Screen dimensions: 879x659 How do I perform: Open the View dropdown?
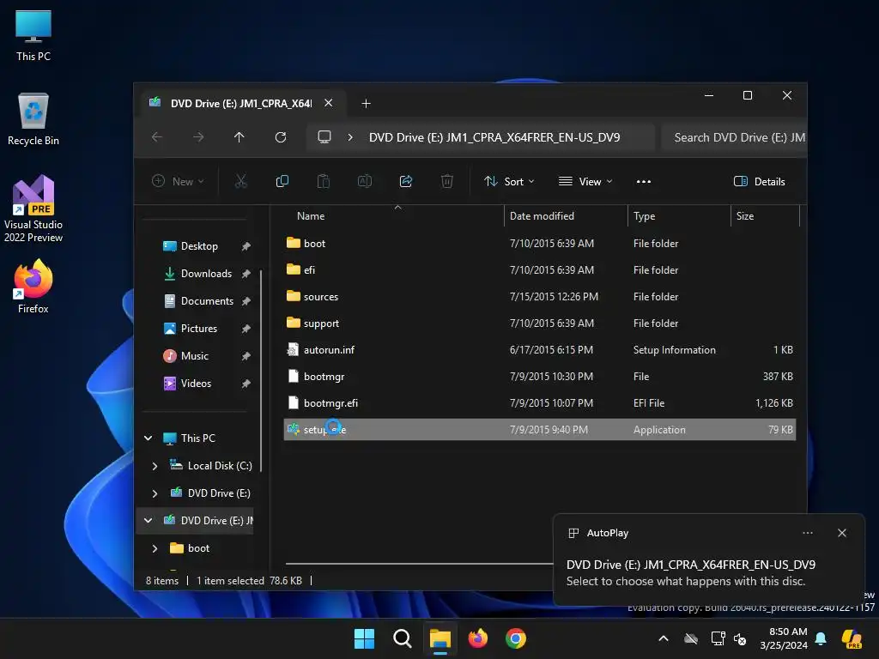(585, 181)
